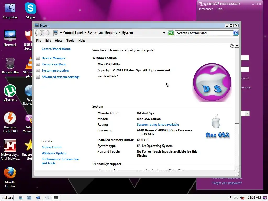Open the Network desktop icon
The width and height of the screenshot is (268, 201).
[10, 38]
